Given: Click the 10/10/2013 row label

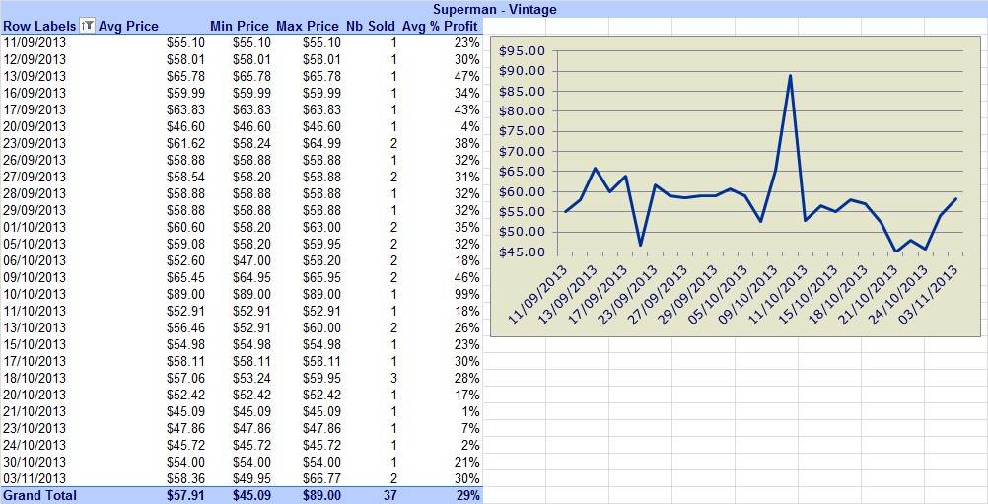Looking at the screenshot, I should [x=35, y=294].
